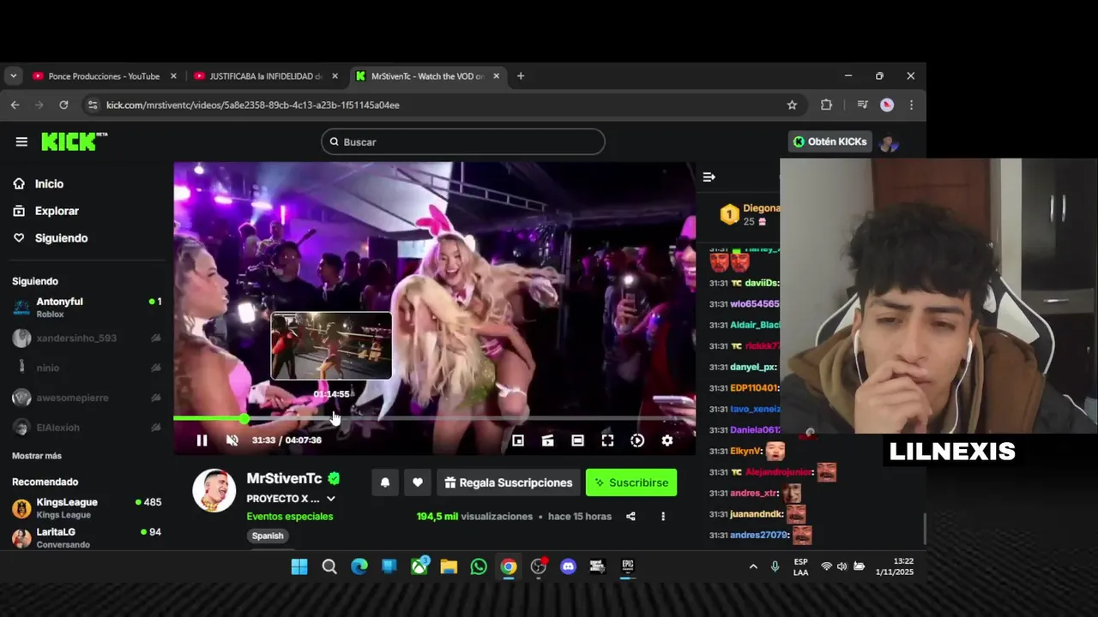
Task: Share the VOD with the share icon
Action: (631, 517)
